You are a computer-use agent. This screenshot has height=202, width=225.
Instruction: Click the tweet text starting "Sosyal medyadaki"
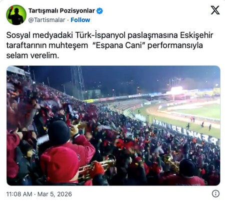(x=109, y=45)
